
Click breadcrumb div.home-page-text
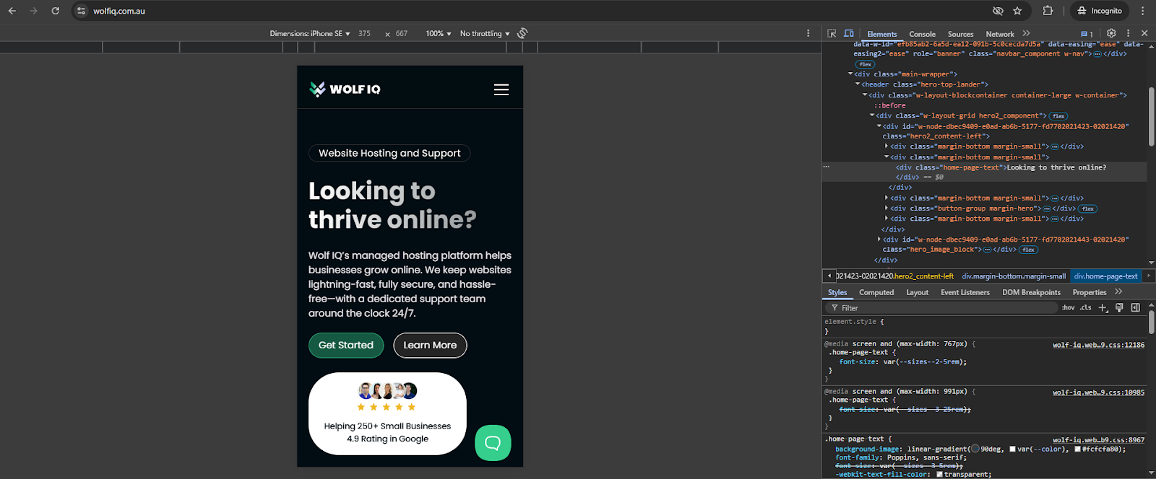(x=1105, y=276)
